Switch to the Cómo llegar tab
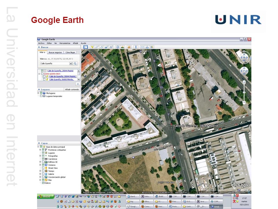 coord(70,53)
